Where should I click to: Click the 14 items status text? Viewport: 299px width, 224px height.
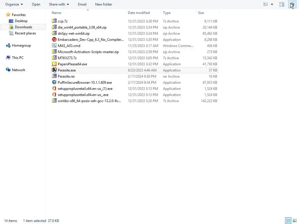(x=11, y=221)
